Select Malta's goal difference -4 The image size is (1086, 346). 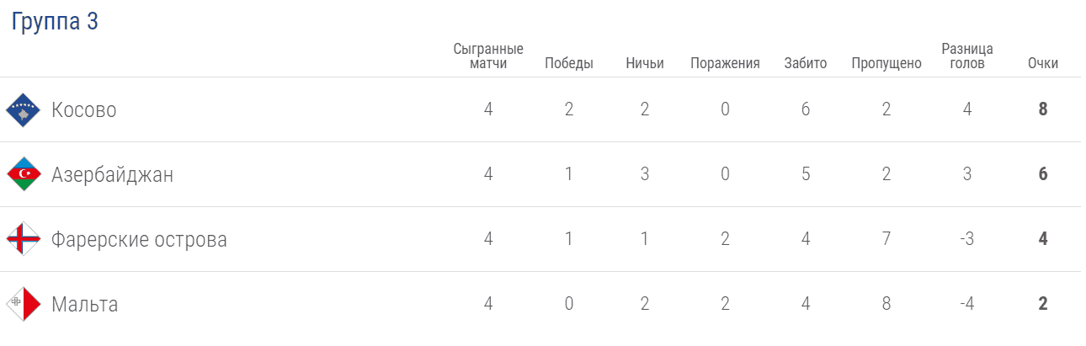tap(967, 305)
